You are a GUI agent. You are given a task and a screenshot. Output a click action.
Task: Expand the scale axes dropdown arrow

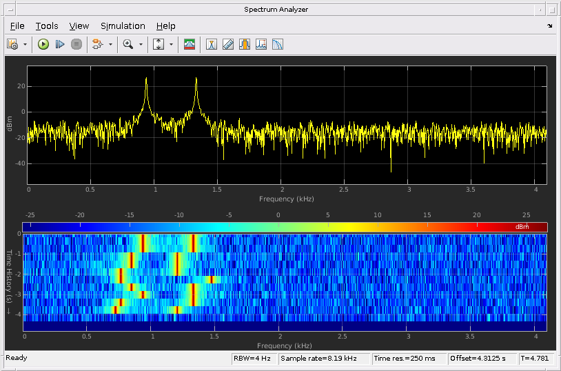[171, 44]
